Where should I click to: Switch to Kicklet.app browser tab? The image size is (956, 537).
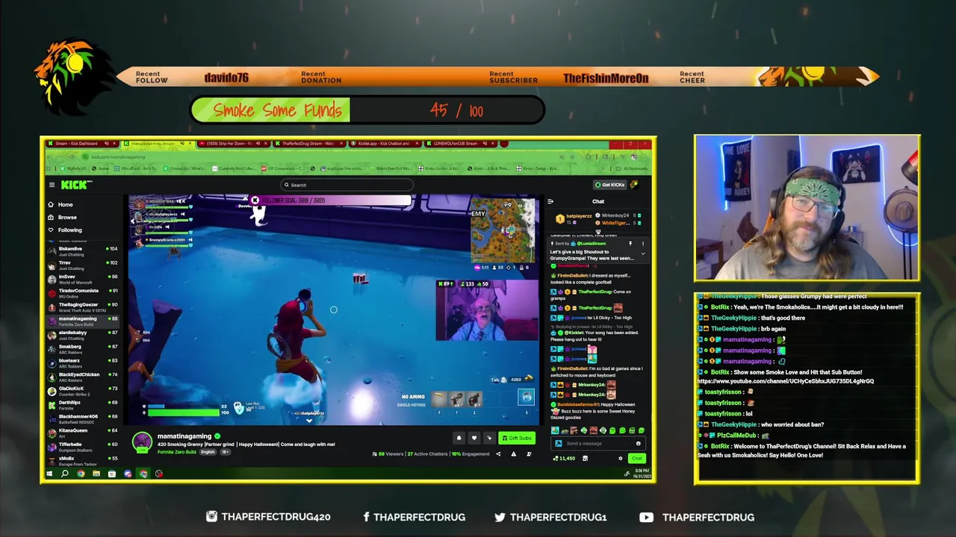pos(385,143)
